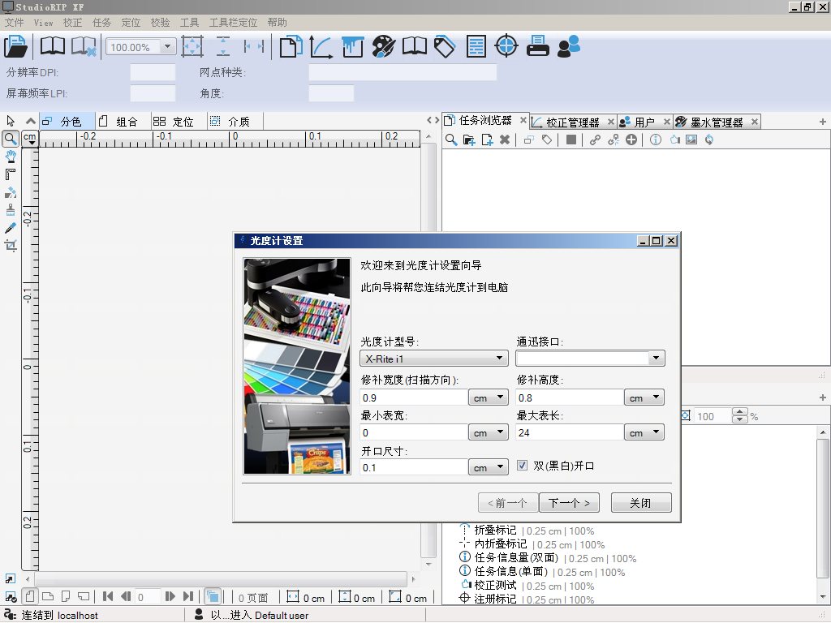
Task: Click the info icon in job browser toolbar
Action: [x=656, y=140]
